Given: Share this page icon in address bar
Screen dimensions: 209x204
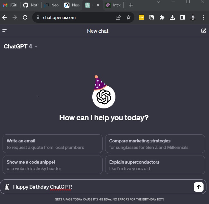Looking at the screenshot, I should tap(118, 17).
